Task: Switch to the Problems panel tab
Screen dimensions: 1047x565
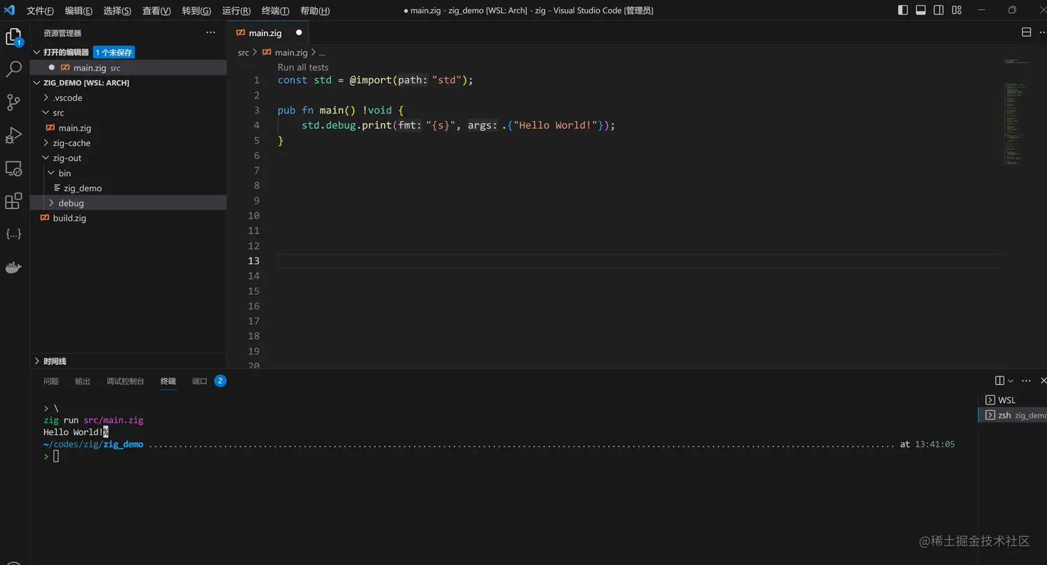Action: pos(51,382)
